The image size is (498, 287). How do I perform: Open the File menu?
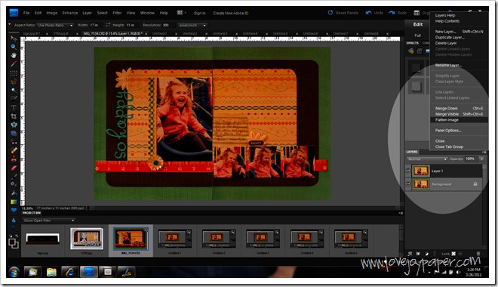click(x=26, y=13)
